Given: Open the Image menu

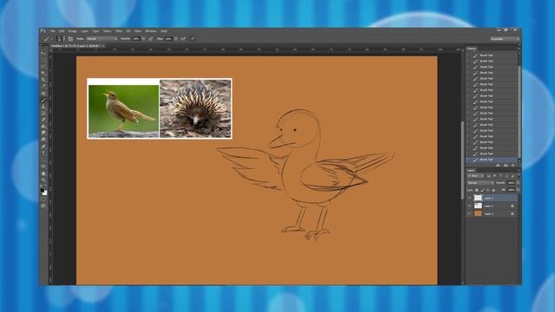Looking at the screenshot, I should [73, 31].
